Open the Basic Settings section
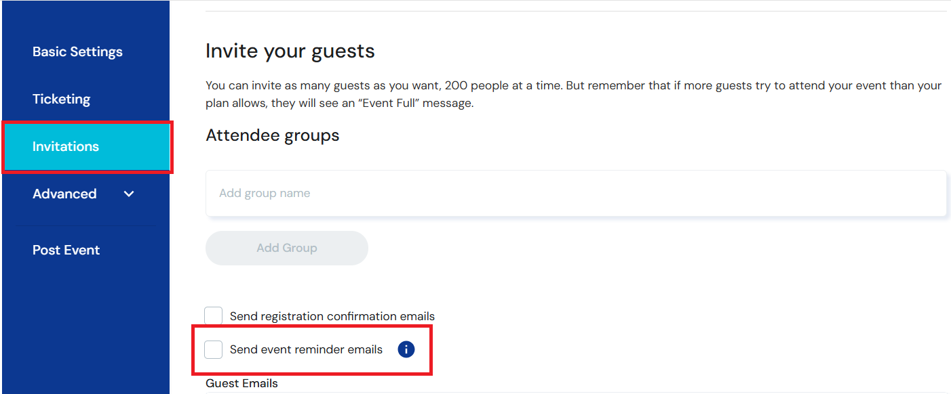Viewport: 951px width, 394px height. [x=77, y=51]
